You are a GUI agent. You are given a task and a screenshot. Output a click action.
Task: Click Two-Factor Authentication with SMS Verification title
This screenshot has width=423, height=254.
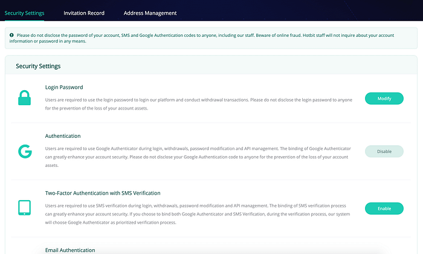click(103, 193)
